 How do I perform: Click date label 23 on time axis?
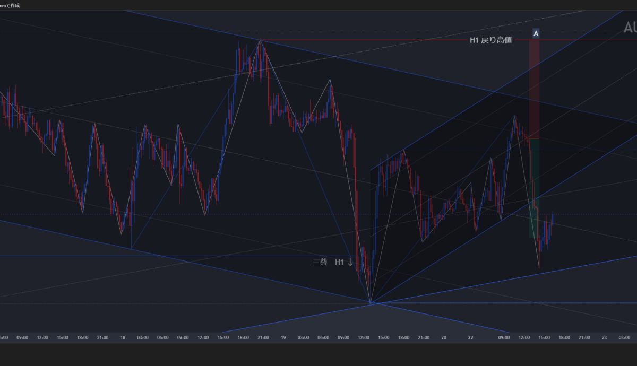(x=604, y=337)
